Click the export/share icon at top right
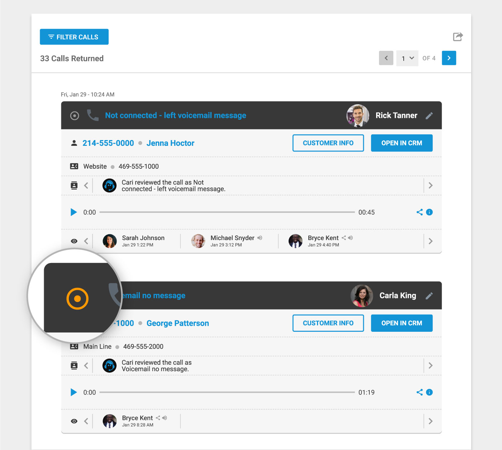Viewport: 502px width, 450px height. click(458, 37)
